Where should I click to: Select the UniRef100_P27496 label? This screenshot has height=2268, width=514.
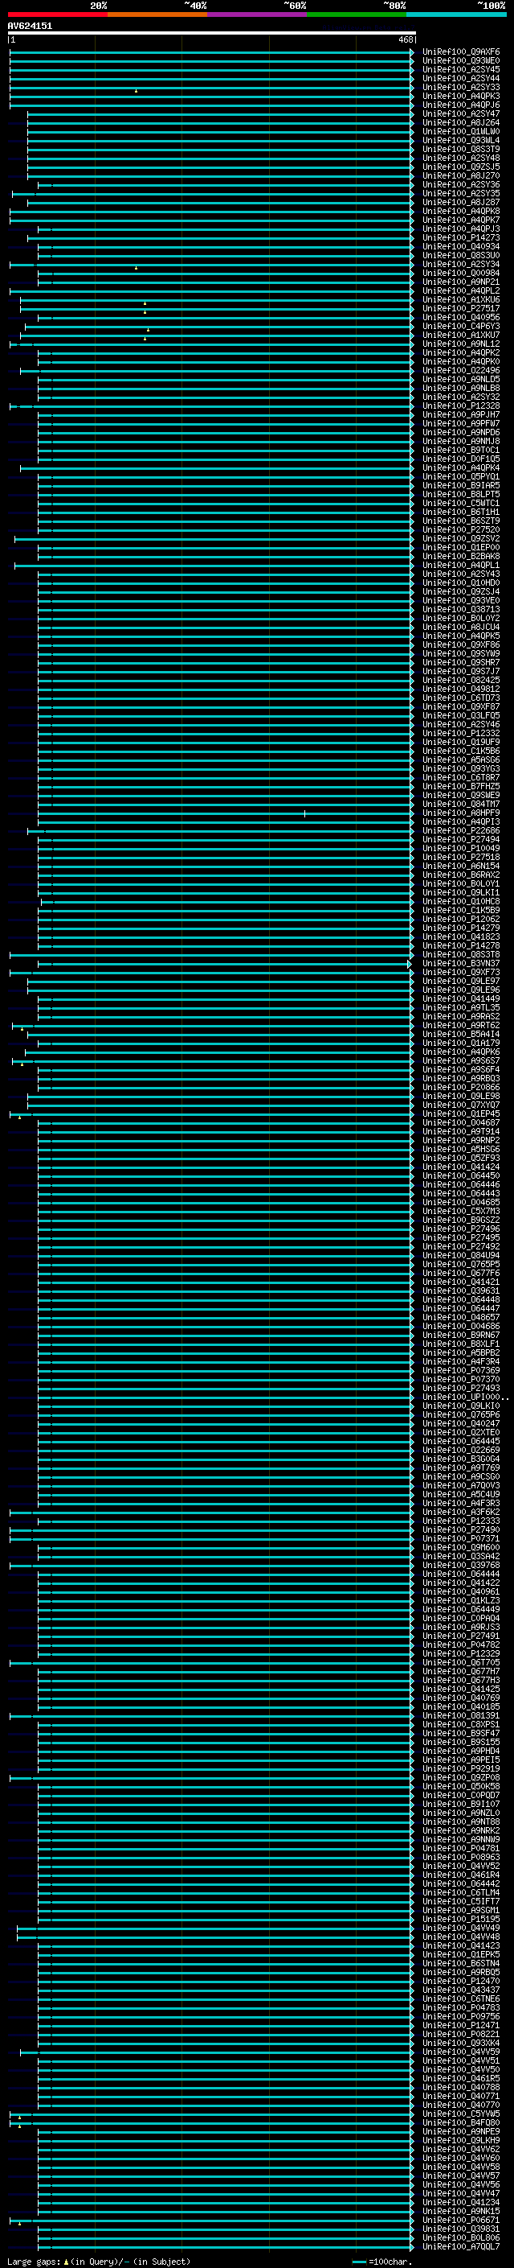461,1229
